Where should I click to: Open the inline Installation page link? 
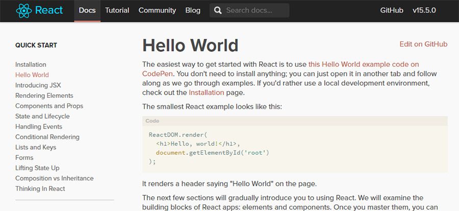tap(207, 92)
